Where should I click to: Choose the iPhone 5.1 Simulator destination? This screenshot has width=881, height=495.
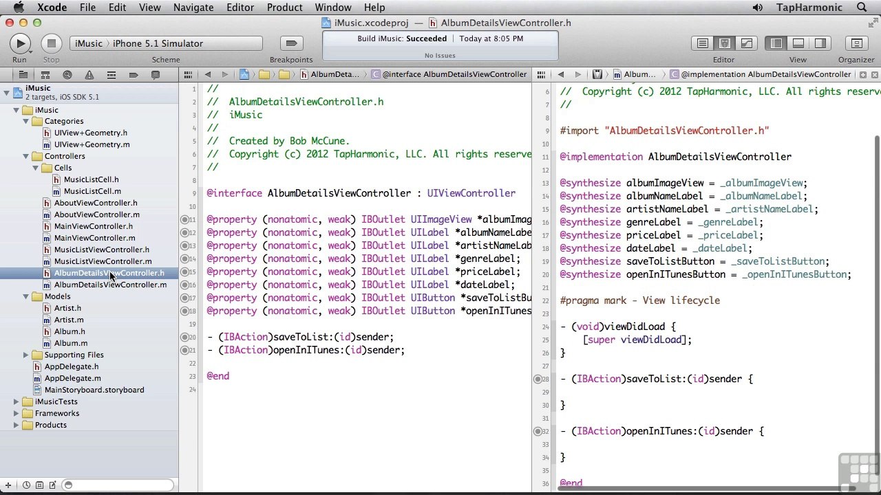click(x=158, y=43)
